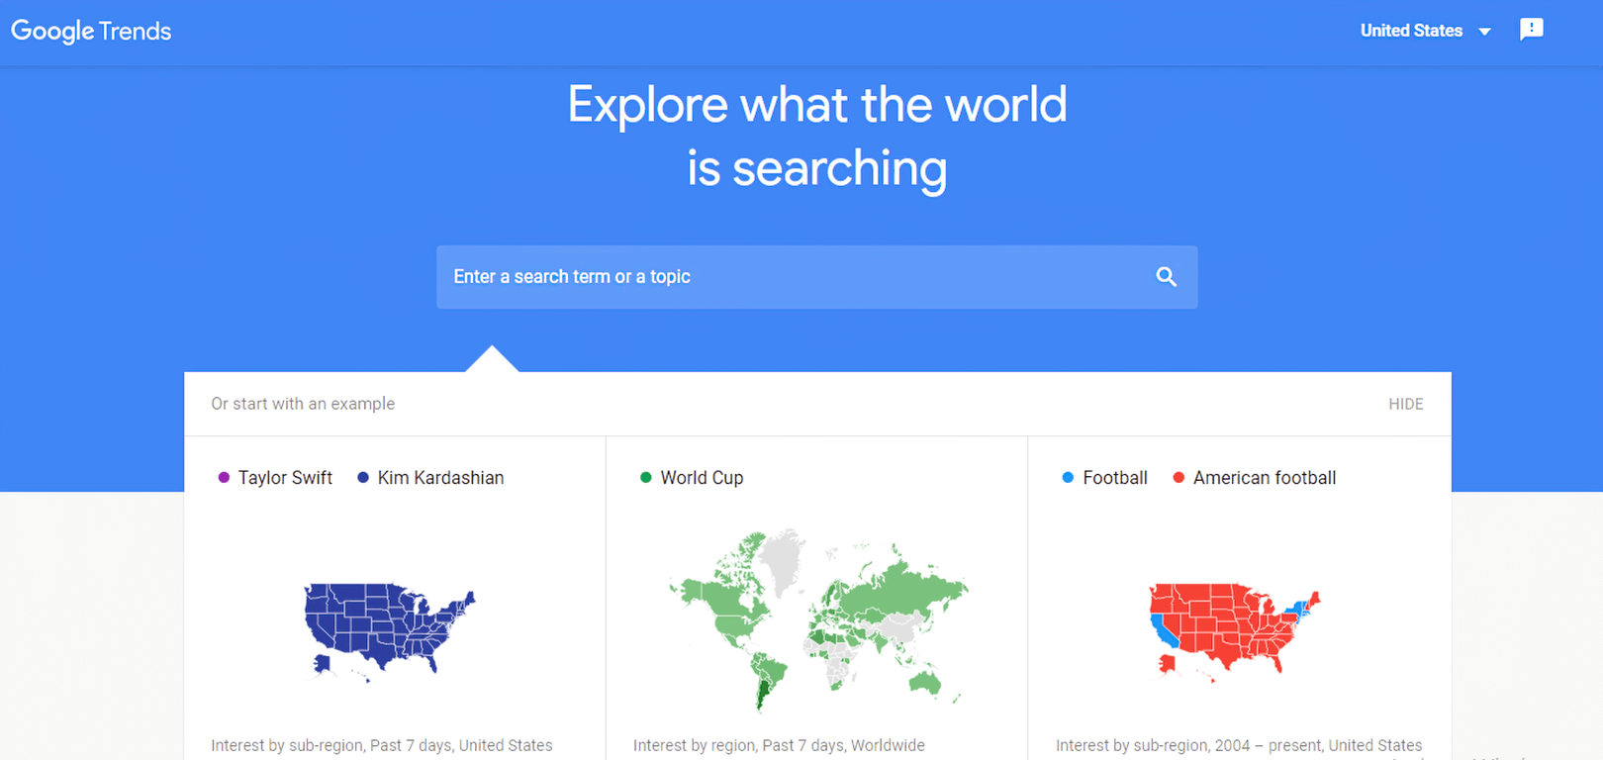
Task: Click the purple Taylor Swift dot
Action: [224, 478]
